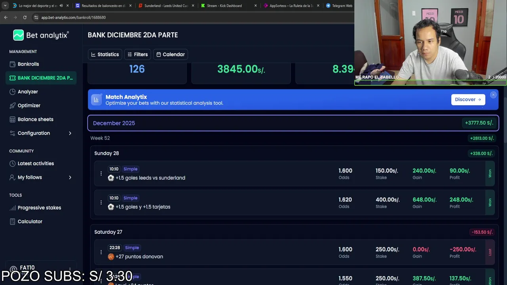The image size is (507, 285).
Task: Click the browser back arrow
Action: tap(6, 17)
